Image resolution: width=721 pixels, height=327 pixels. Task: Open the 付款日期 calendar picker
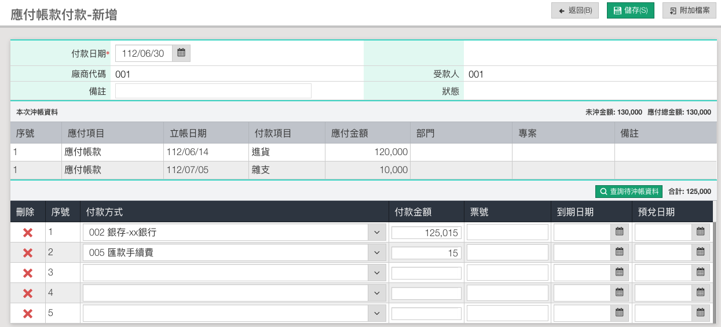pos(181,53)
